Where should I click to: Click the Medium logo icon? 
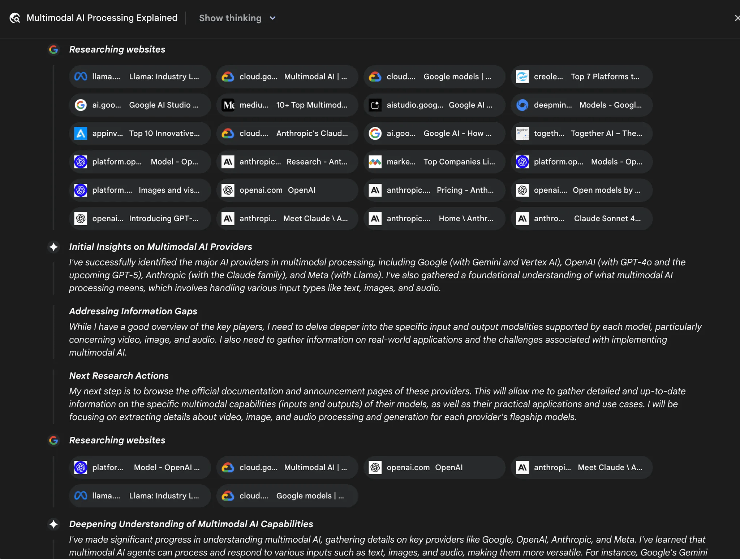(x=228, y=105)
